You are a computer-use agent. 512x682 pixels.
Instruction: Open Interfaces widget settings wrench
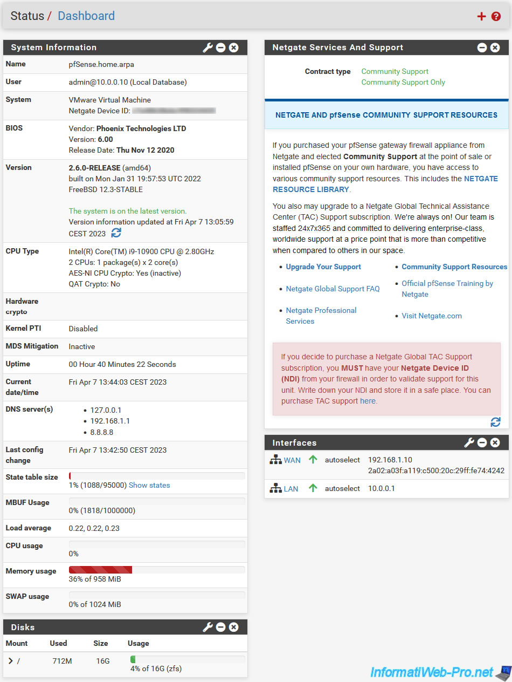(469, 442)
